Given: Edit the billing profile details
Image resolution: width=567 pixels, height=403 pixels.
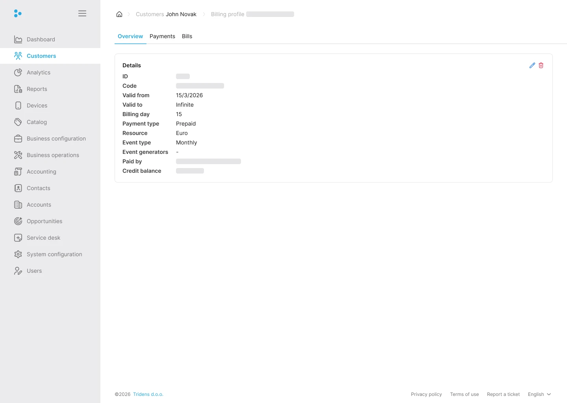Looking at the screenshot, I should (x=532, y=65).
